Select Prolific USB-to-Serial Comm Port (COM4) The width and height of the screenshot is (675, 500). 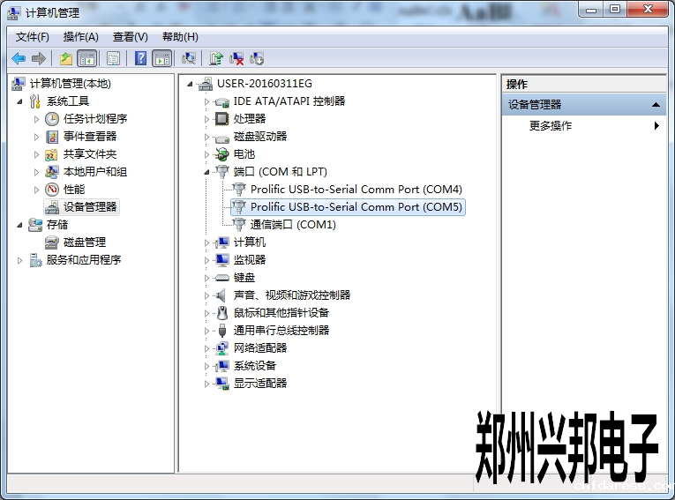click(356, 190)
